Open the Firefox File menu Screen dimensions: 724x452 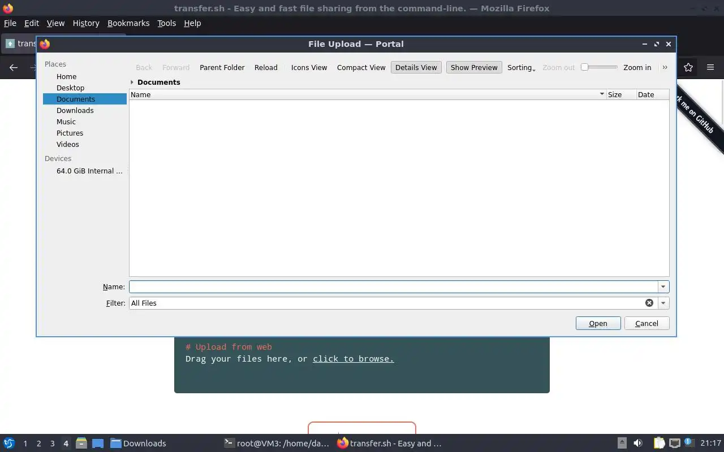[10, 23]
